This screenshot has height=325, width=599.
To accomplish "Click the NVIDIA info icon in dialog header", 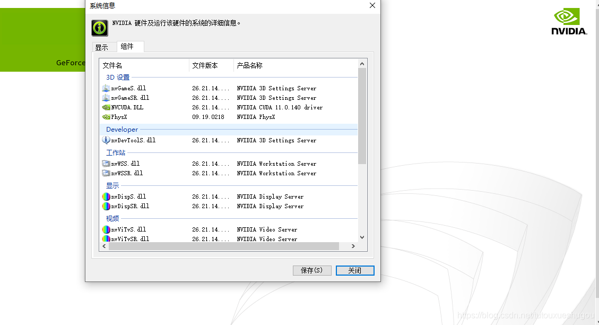I will (99, 27).
